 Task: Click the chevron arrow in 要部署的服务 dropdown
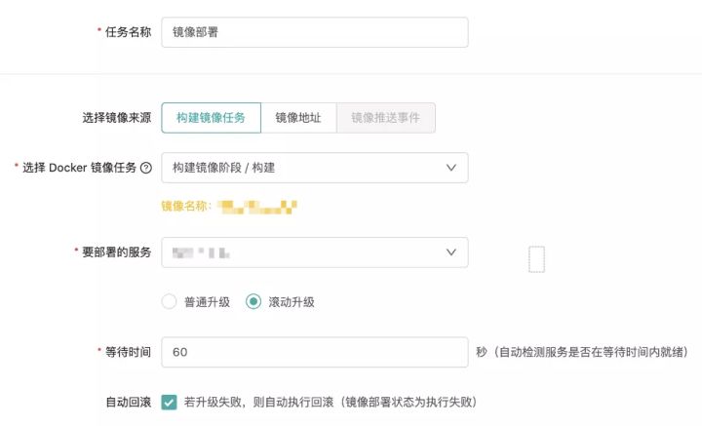pos(450,252)
